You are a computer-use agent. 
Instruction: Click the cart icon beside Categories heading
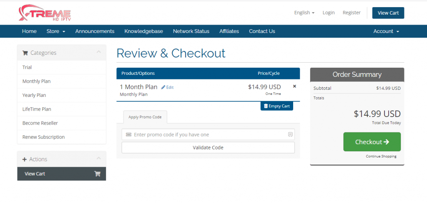pos(25,53)
